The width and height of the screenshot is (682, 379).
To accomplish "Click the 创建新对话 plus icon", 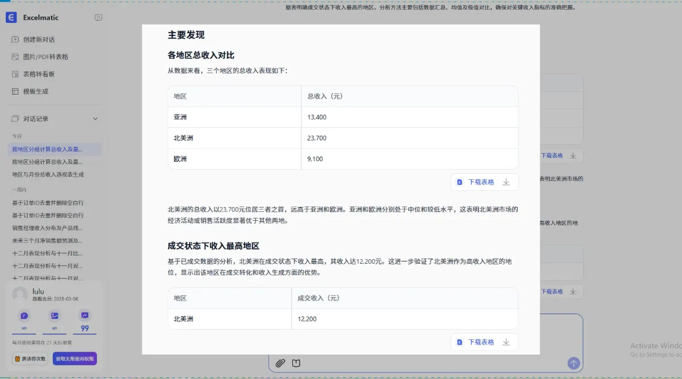I will point(15,40).
